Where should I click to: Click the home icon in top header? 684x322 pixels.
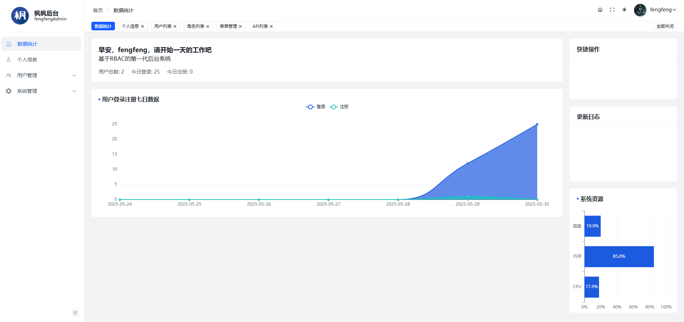pyautogui.click(x=600, y=10)
